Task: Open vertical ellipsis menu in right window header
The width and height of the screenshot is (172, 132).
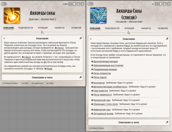Action: (x=156, y=4)
